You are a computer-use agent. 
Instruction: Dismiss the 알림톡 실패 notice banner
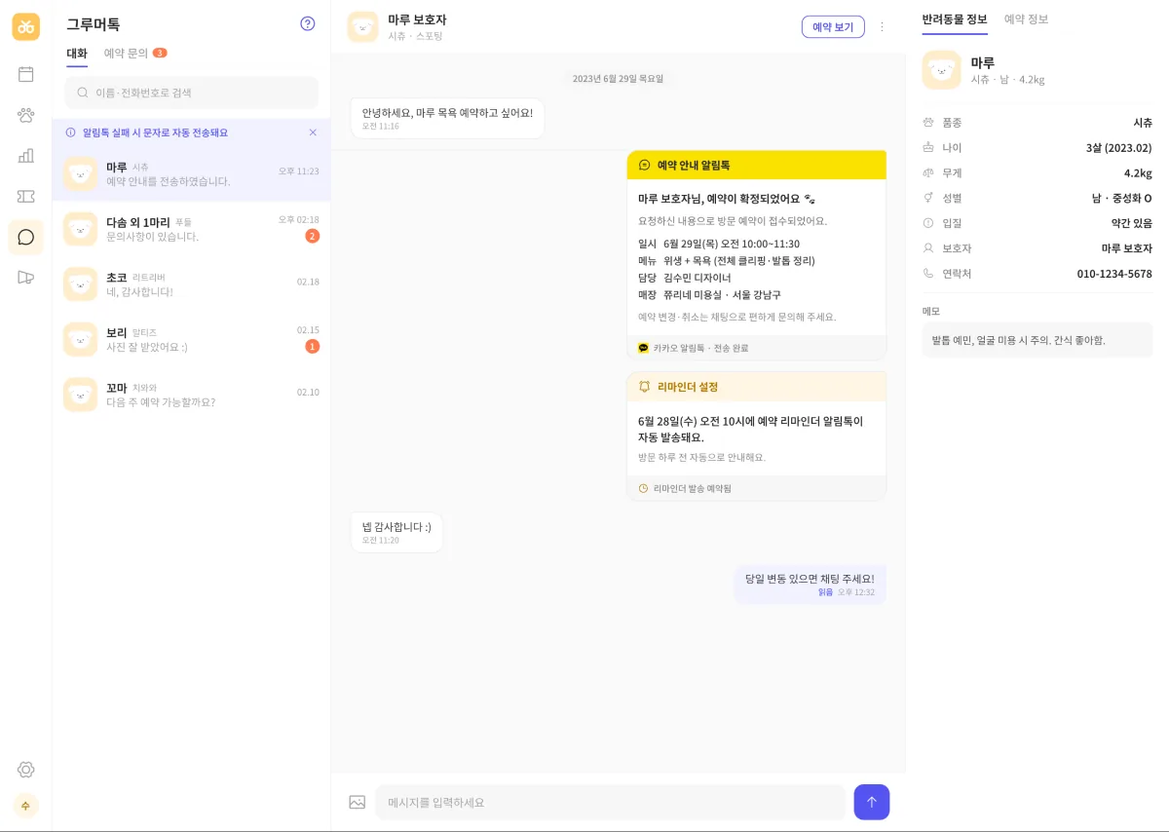pyautogui.click(x=313, y=132)
